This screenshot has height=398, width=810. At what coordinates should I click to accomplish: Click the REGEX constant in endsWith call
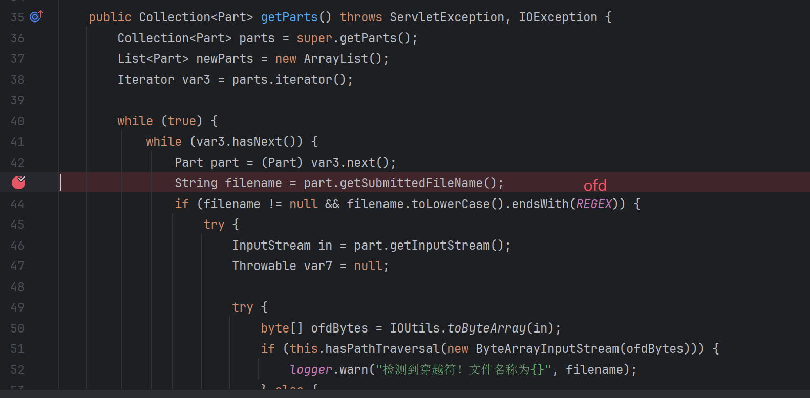pos(594,204)
